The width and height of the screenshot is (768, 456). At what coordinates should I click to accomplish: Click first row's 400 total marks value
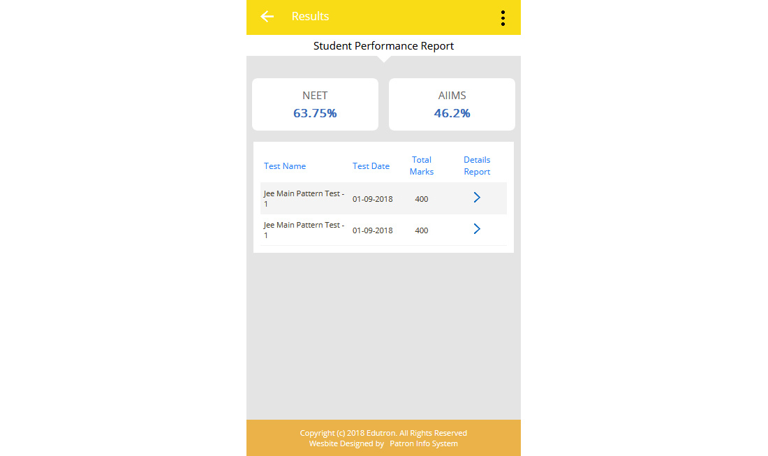pyautogui.click(x=422, y=199)
